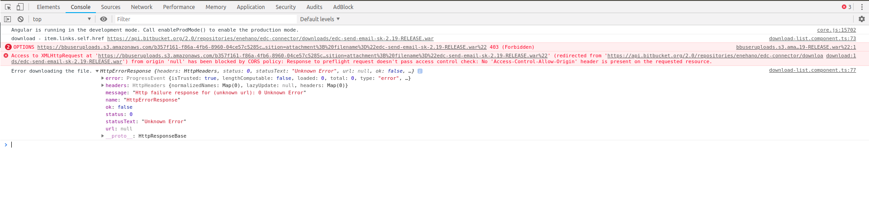Toggle the device toolbar icon
869x222 pixels.
[x=20, y=7]
